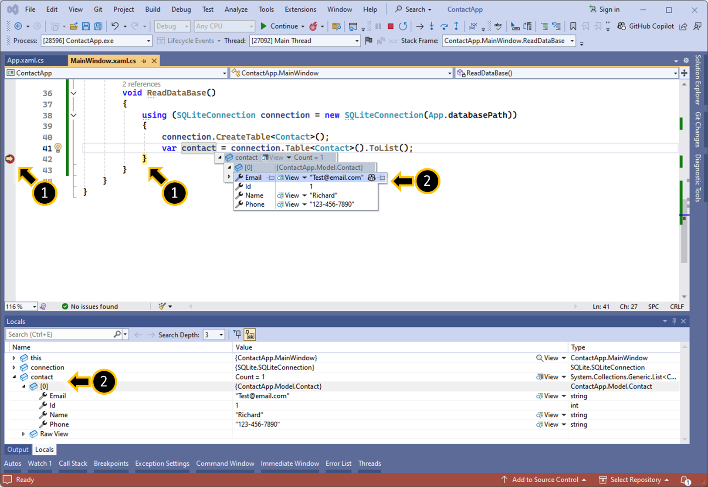Click the Comment out selected lines icon
708x487 pixels.
[544, 26]
